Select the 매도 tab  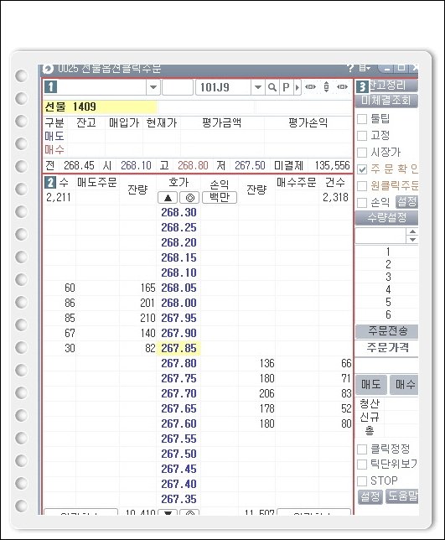(371, 384)
